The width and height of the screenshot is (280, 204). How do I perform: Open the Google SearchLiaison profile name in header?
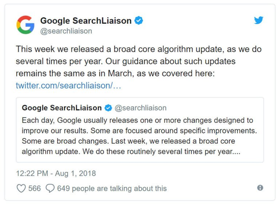click(86, 20)
